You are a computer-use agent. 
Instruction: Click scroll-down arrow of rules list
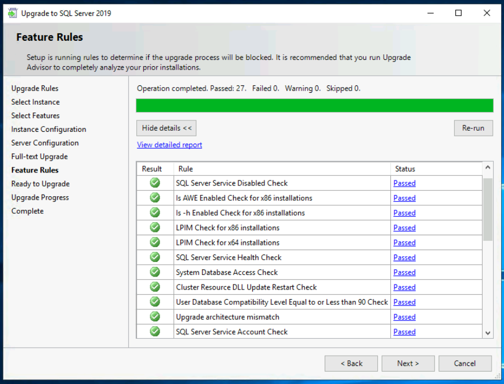click(x=488, y=333)
